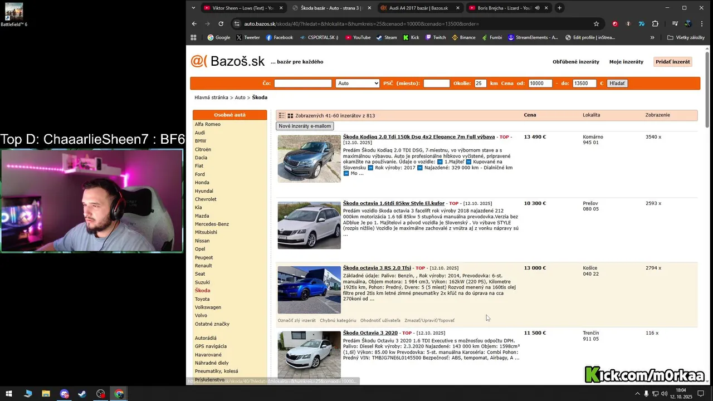Viewport: 713px width, 401px height.
Task: Click the Hľadať search button
Action: (617, 84)
